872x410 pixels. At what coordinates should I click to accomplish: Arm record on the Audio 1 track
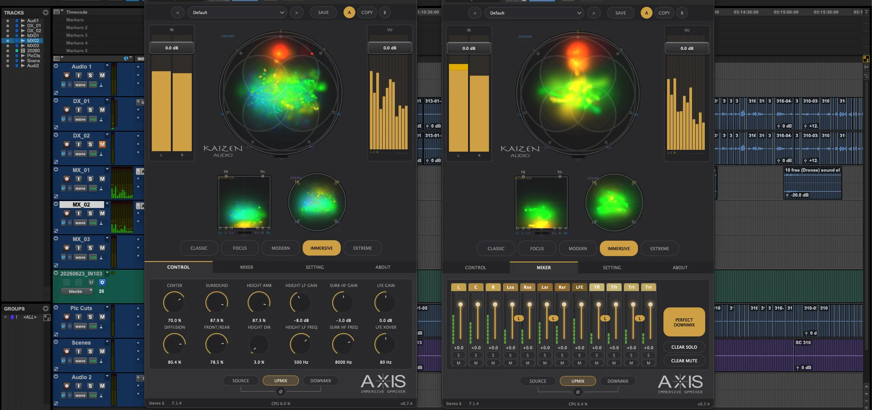(67, 75)
